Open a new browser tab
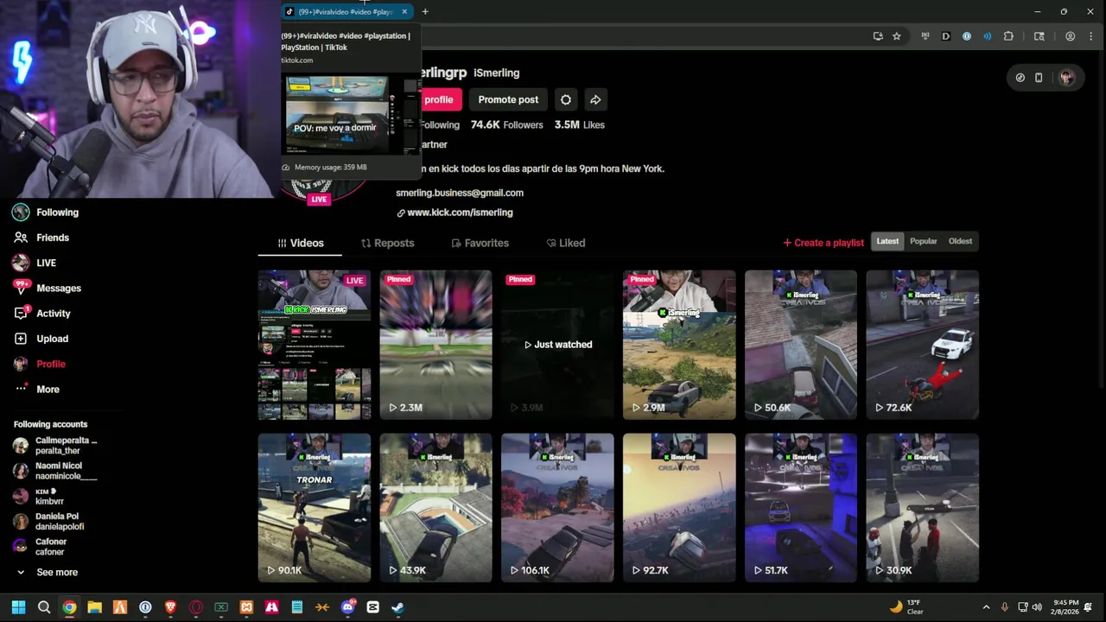The image size is (1106, 622). tap(425, 12)
